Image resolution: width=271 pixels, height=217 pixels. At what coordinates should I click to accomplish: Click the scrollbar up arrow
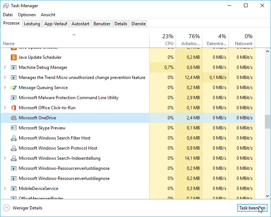coord(267,51)
